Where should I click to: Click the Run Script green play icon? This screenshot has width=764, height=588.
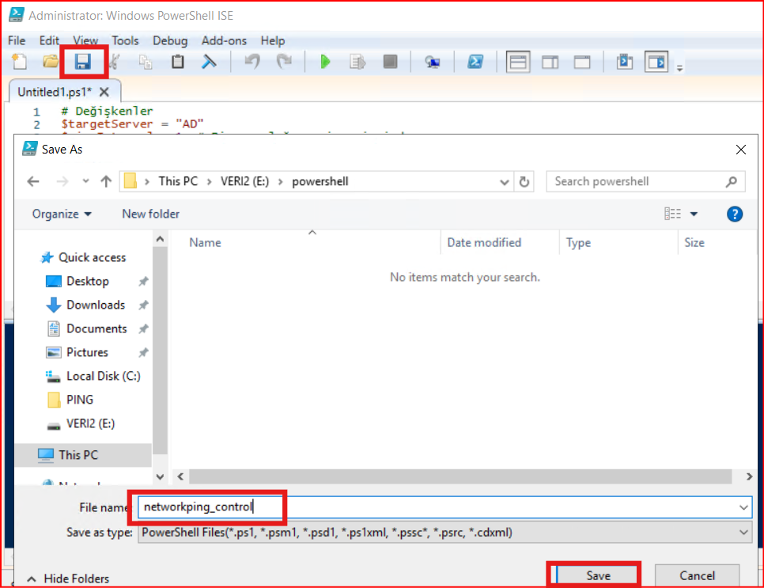point(325,62)
